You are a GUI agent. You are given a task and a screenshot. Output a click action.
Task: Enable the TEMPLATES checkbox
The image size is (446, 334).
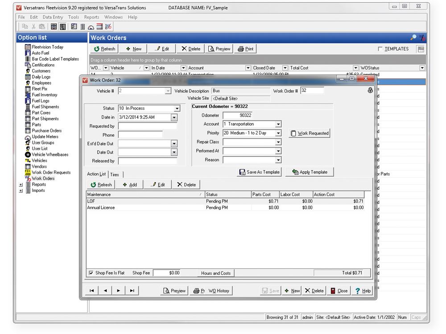coord(380,49)
